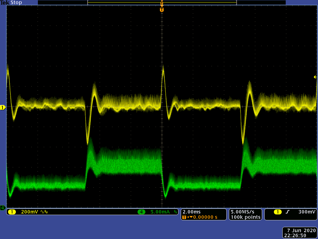Click the 300mV trigger level readout

point(307,212)
